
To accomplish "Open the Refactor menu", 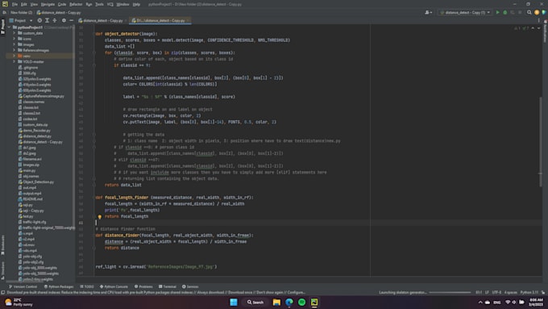I will [x=76, y=4].
